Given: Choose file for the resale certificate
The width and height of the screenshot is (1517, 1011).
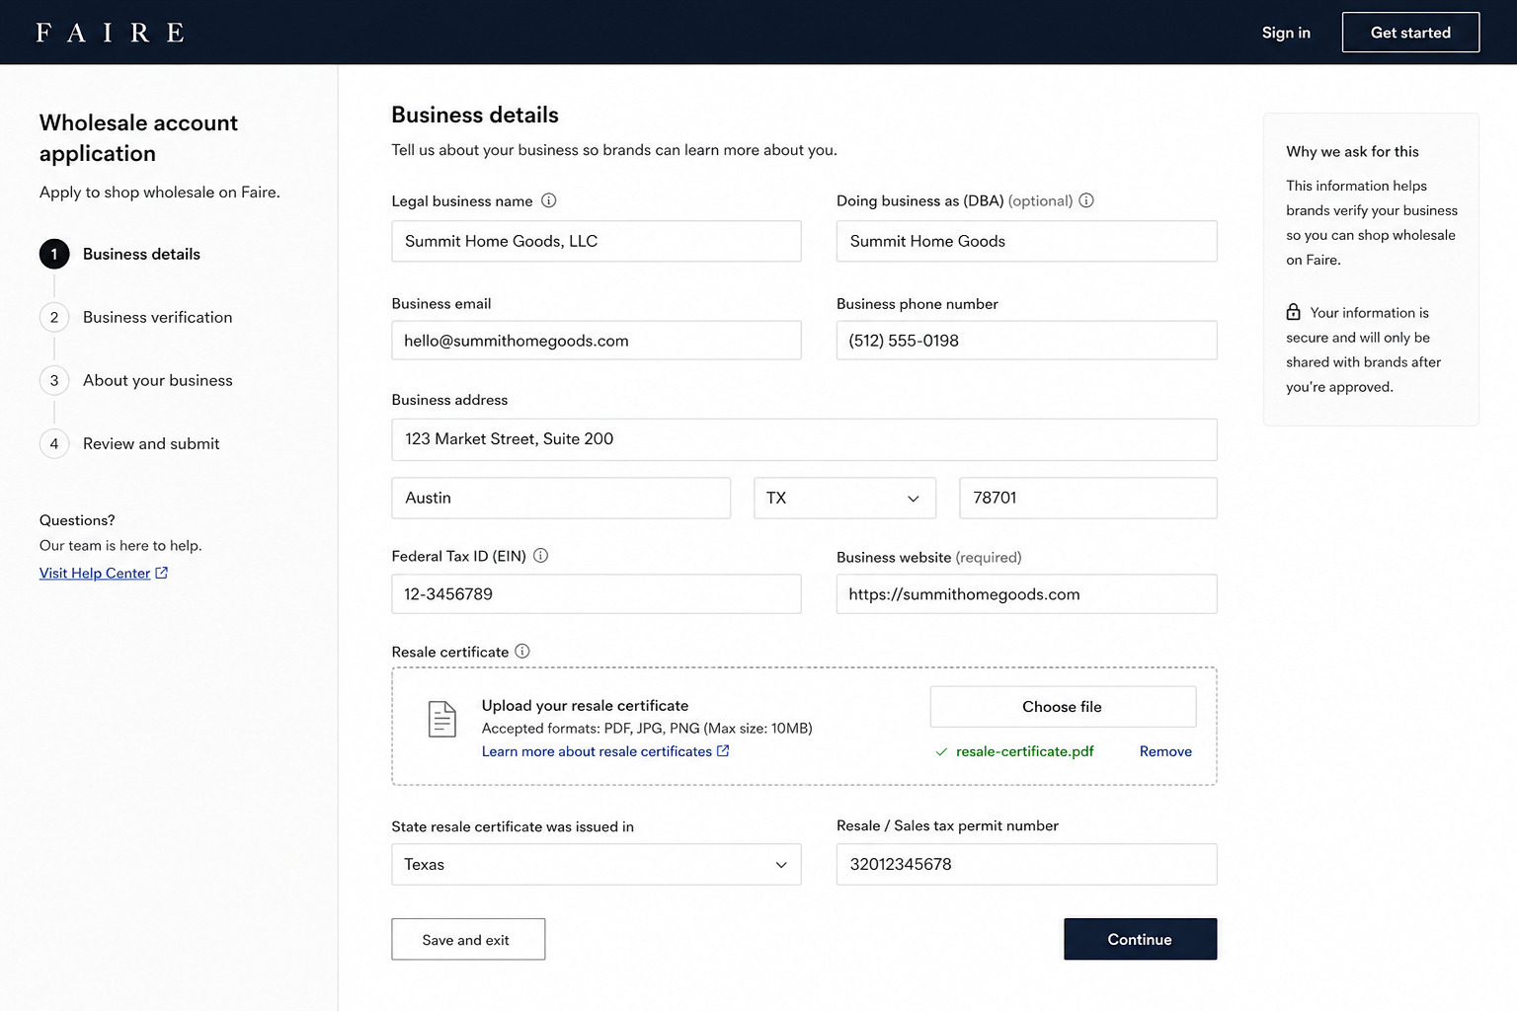Looking at the screenshot, I should 1063,707.
